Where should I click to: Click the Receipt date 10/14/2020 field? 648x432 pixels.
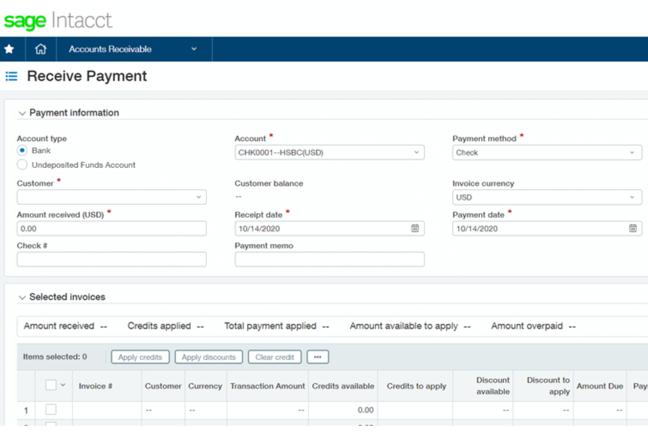point(330,228)
